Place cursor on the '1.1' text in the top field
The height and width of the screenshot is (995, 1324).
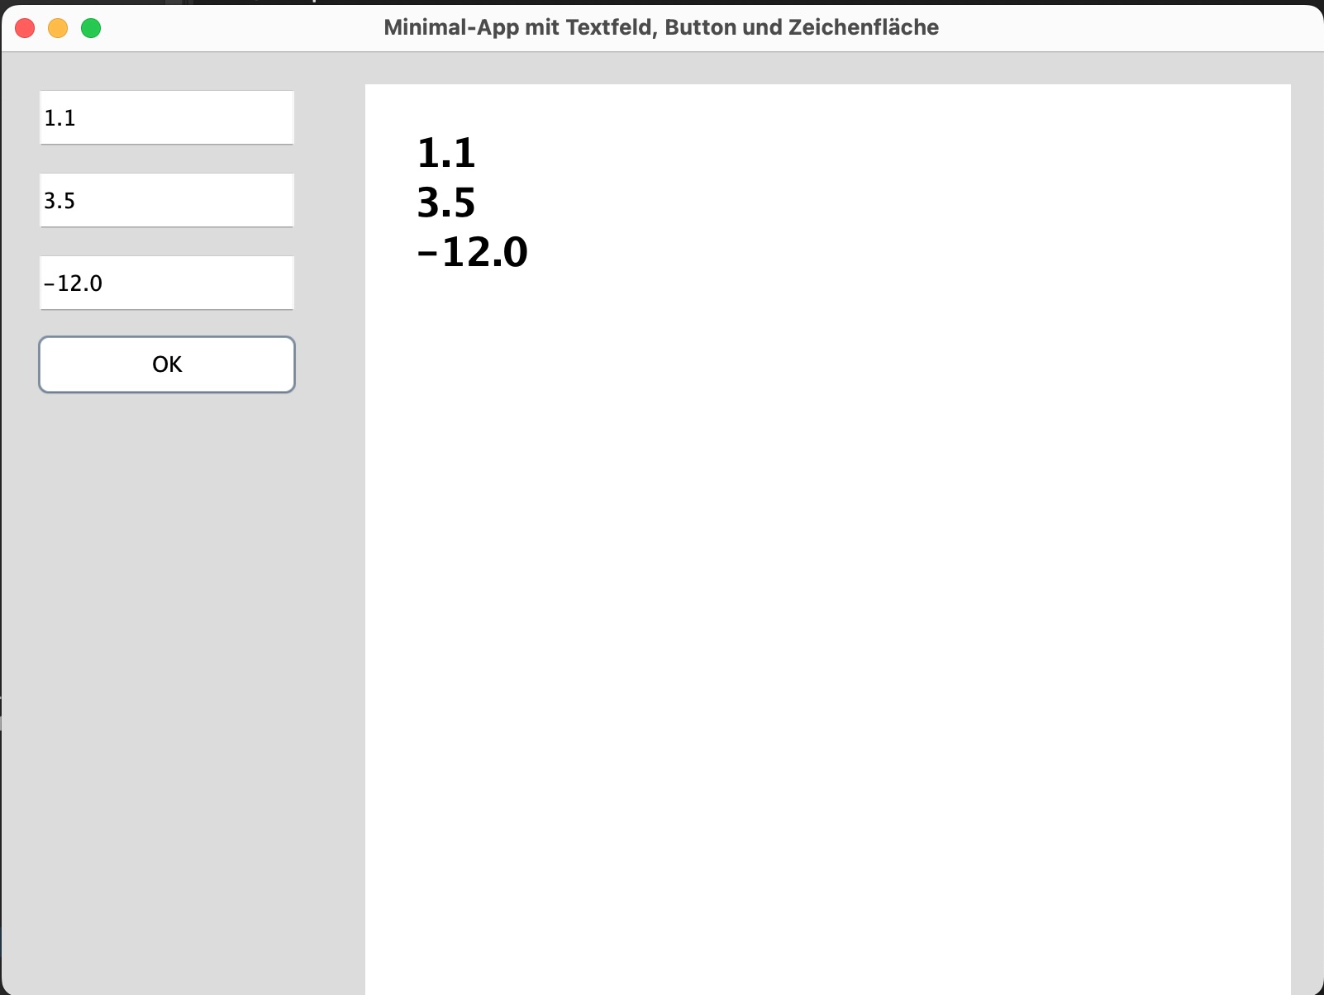coord(60,118)
